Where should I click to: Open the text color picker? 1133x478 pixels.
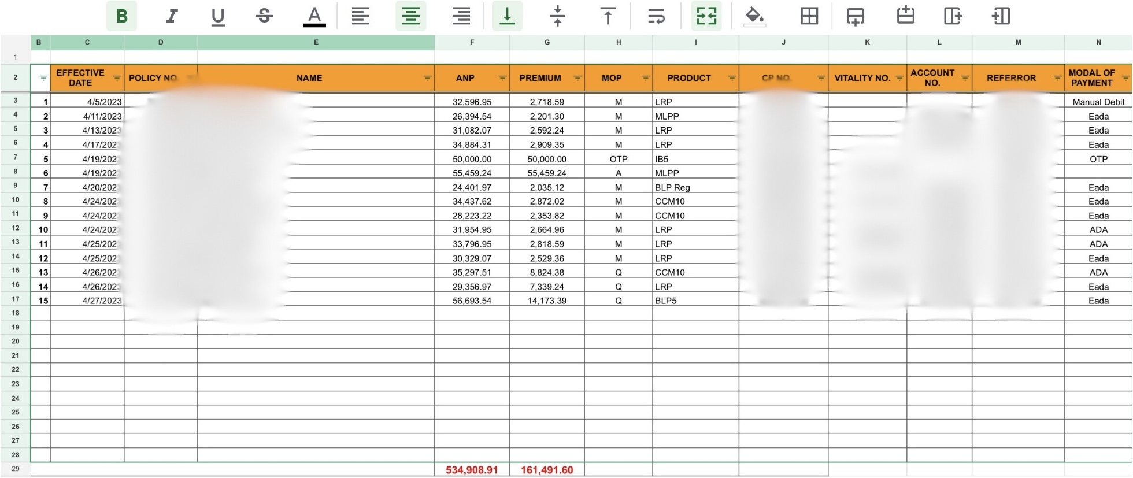point(314,16)
